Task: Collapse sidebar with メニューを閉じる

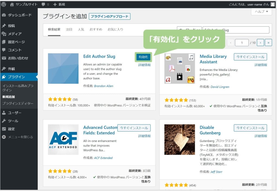Action: click(19, 137)
